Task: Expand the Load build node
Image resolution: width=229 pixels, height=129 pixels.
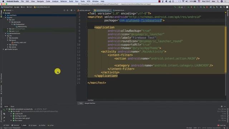Action: 11,114
